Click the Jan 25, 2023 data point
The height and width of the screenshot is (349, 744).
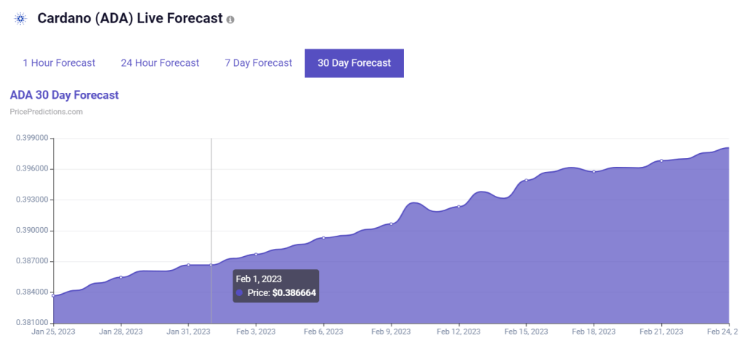click(x=53, y=295)
